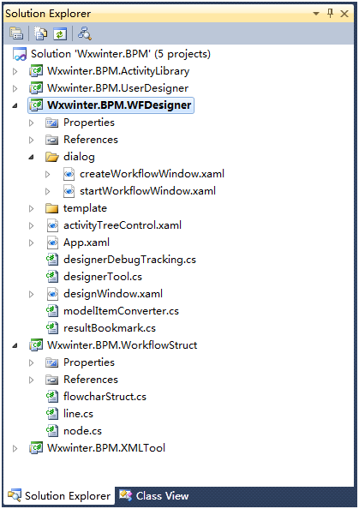
Task: Select designerDebugTracking.cs file name
Action: coord(130,260)
